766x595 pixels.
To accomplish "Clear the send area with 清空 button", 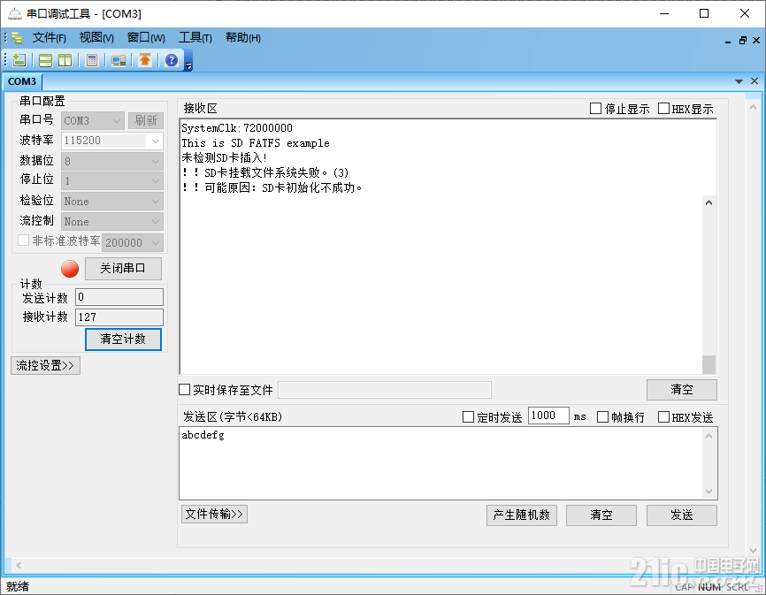I will pos(601,515).
